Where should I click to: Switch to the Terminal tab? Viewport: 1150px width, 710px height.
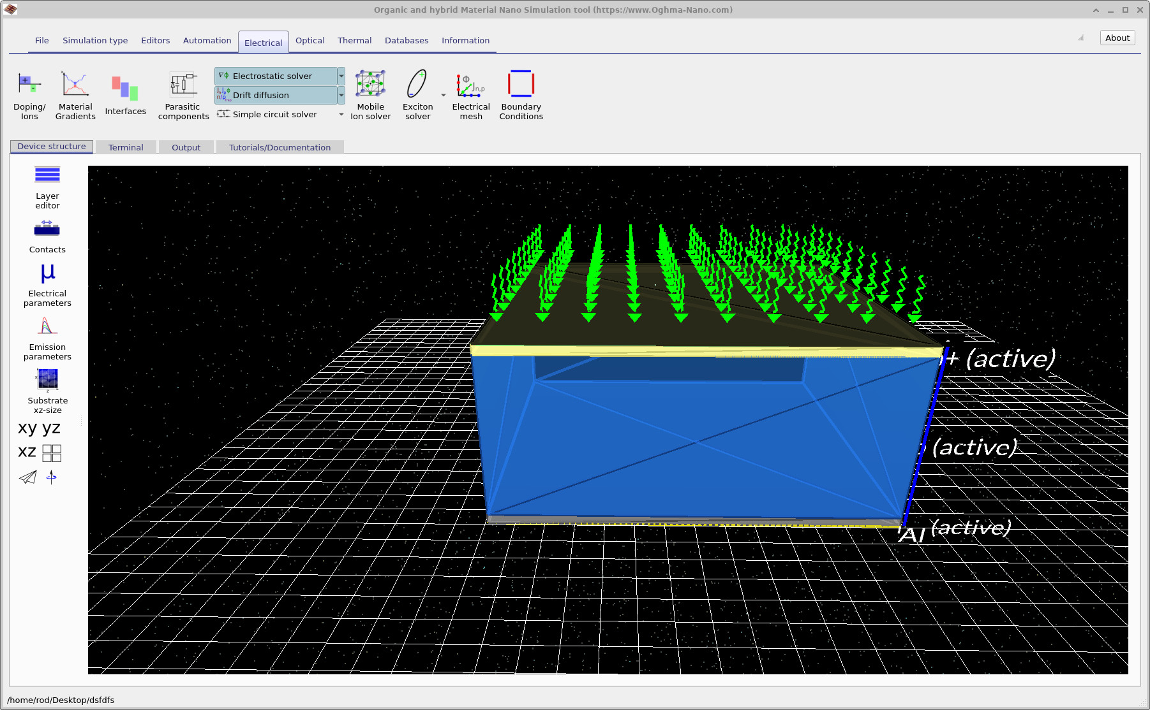click(126, 148)
